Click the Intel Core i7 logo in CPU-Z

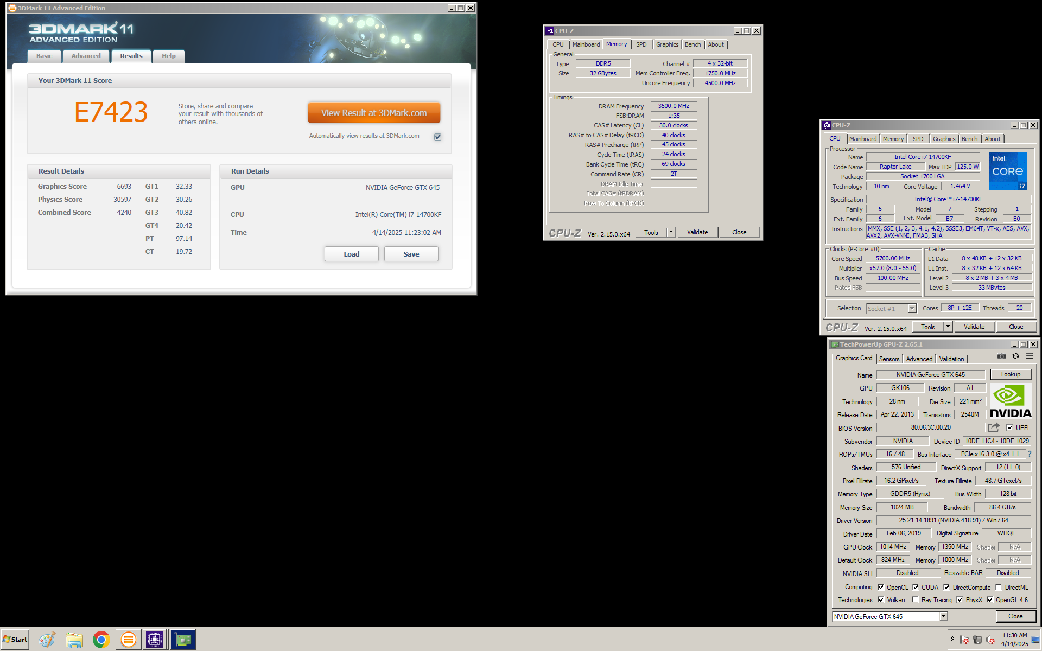click(x=1008, y=171)
